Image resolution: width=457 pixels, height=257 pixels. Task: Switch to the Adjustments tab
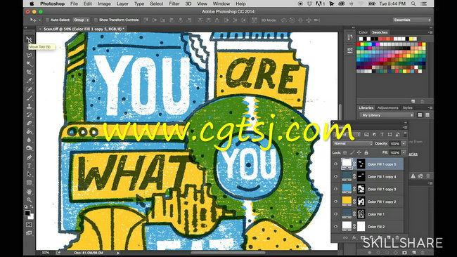pos(387,107)
